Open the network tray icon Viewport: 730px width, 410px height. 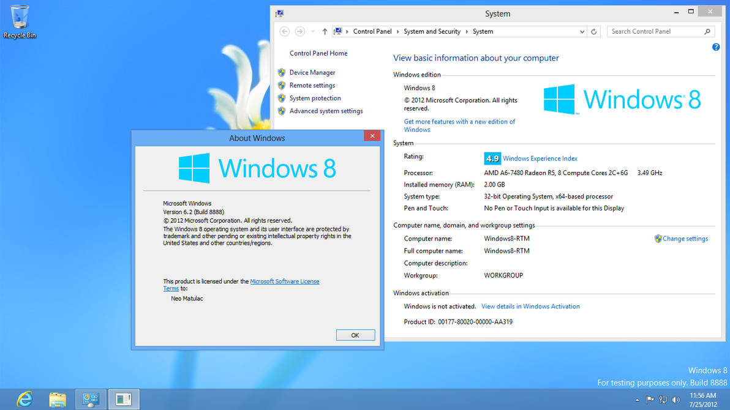pyautogui.click(x=663, y=400)
